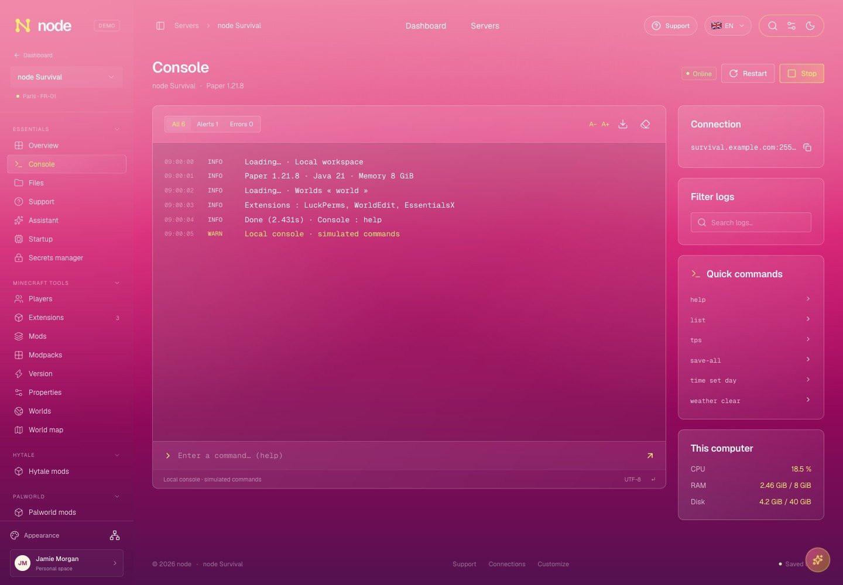
Task: Clear console with the eraser icon
Action: (x=645, y=124)
